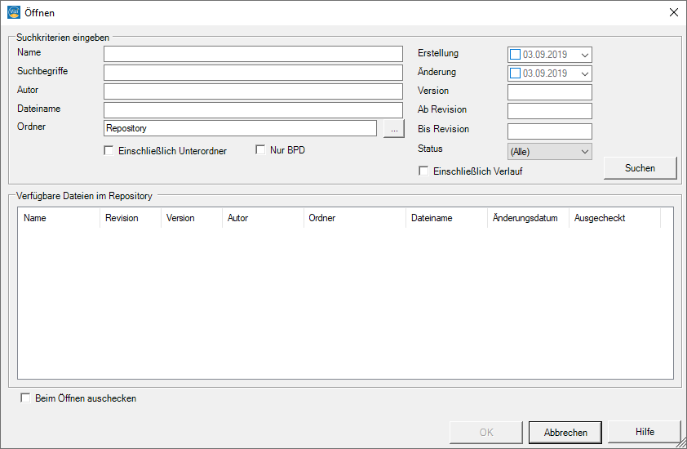The image size is (687, 449).
Task: Open Hilfe via the button
Action: [645, 432]
